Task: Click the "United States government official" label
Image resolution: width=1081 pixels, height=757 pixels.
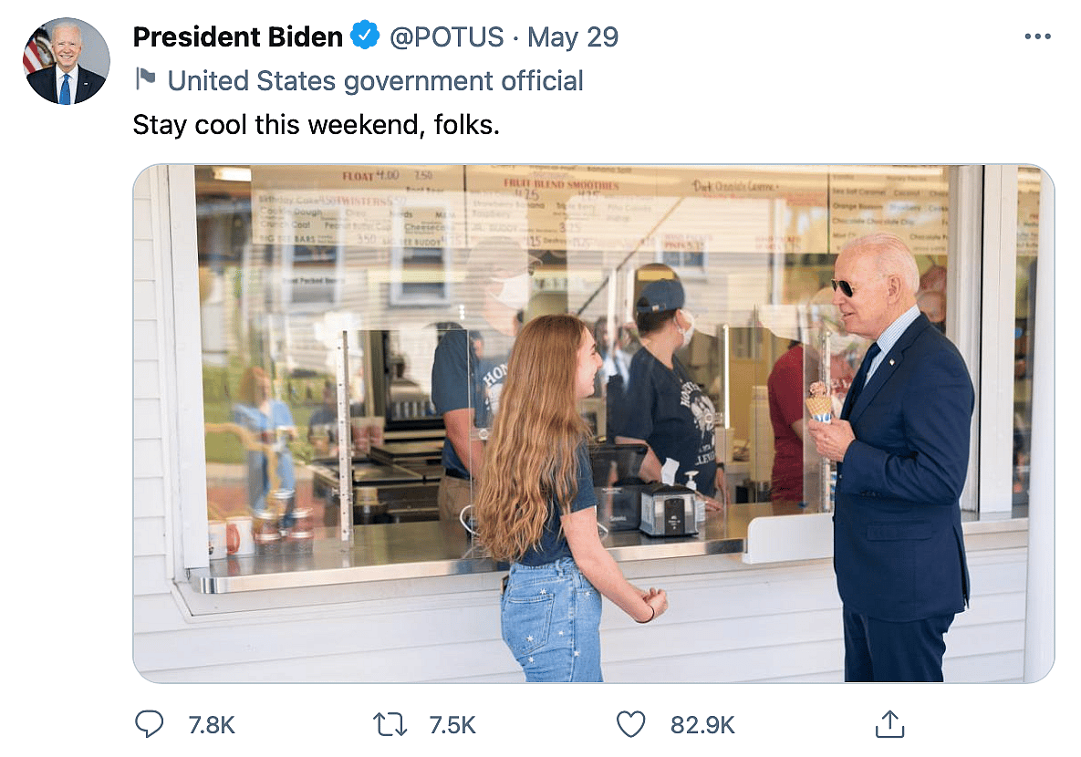Action: coord(375,81)
